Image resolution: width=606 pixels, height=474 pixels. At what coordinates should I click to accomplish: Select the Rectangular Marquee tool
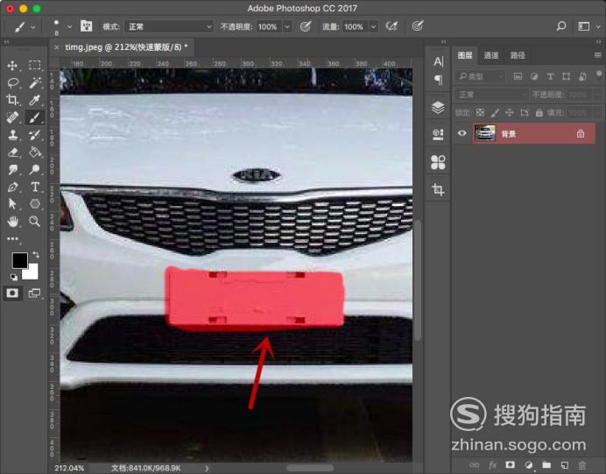pyautogui.click(x=35, y=65)
